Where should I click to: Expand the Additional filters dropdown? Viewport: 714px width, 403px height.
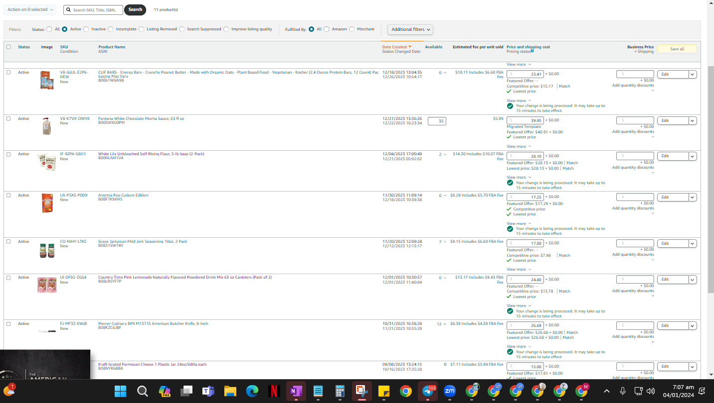pos(410,29)
